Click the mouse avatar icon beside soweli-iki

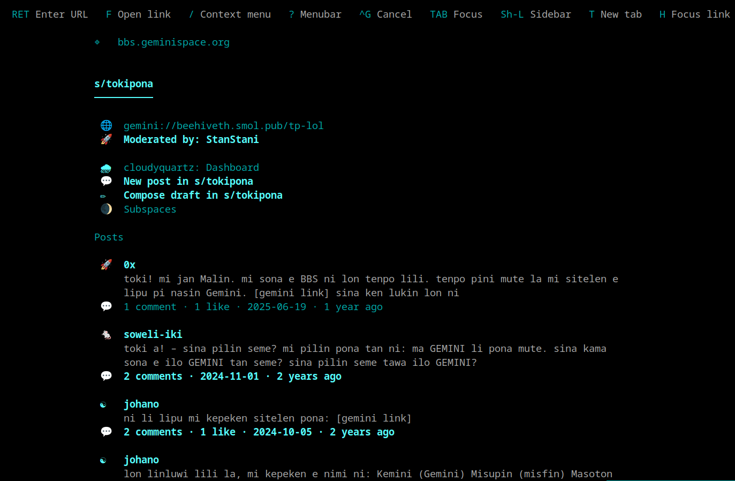[107, 335]
